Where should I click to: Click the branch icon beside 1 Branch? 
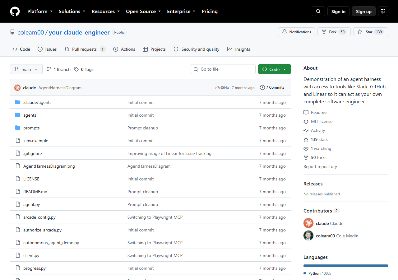point(49,69)
